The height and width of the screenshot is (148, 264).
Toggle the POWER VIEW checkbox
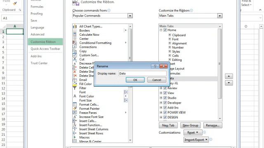[x=165, y=112]
